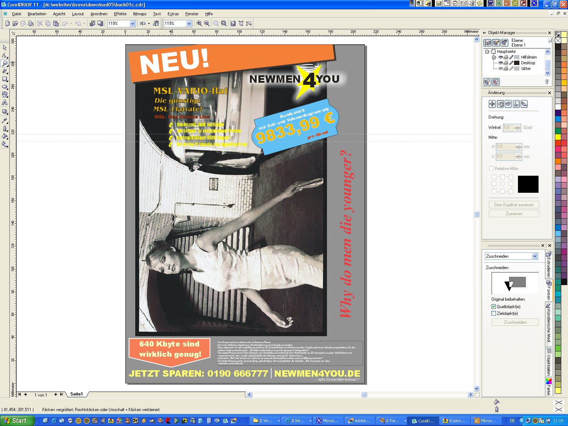Click the Windows Start button
This screenshot has height=426, width=568.
(x=17, y=421)
